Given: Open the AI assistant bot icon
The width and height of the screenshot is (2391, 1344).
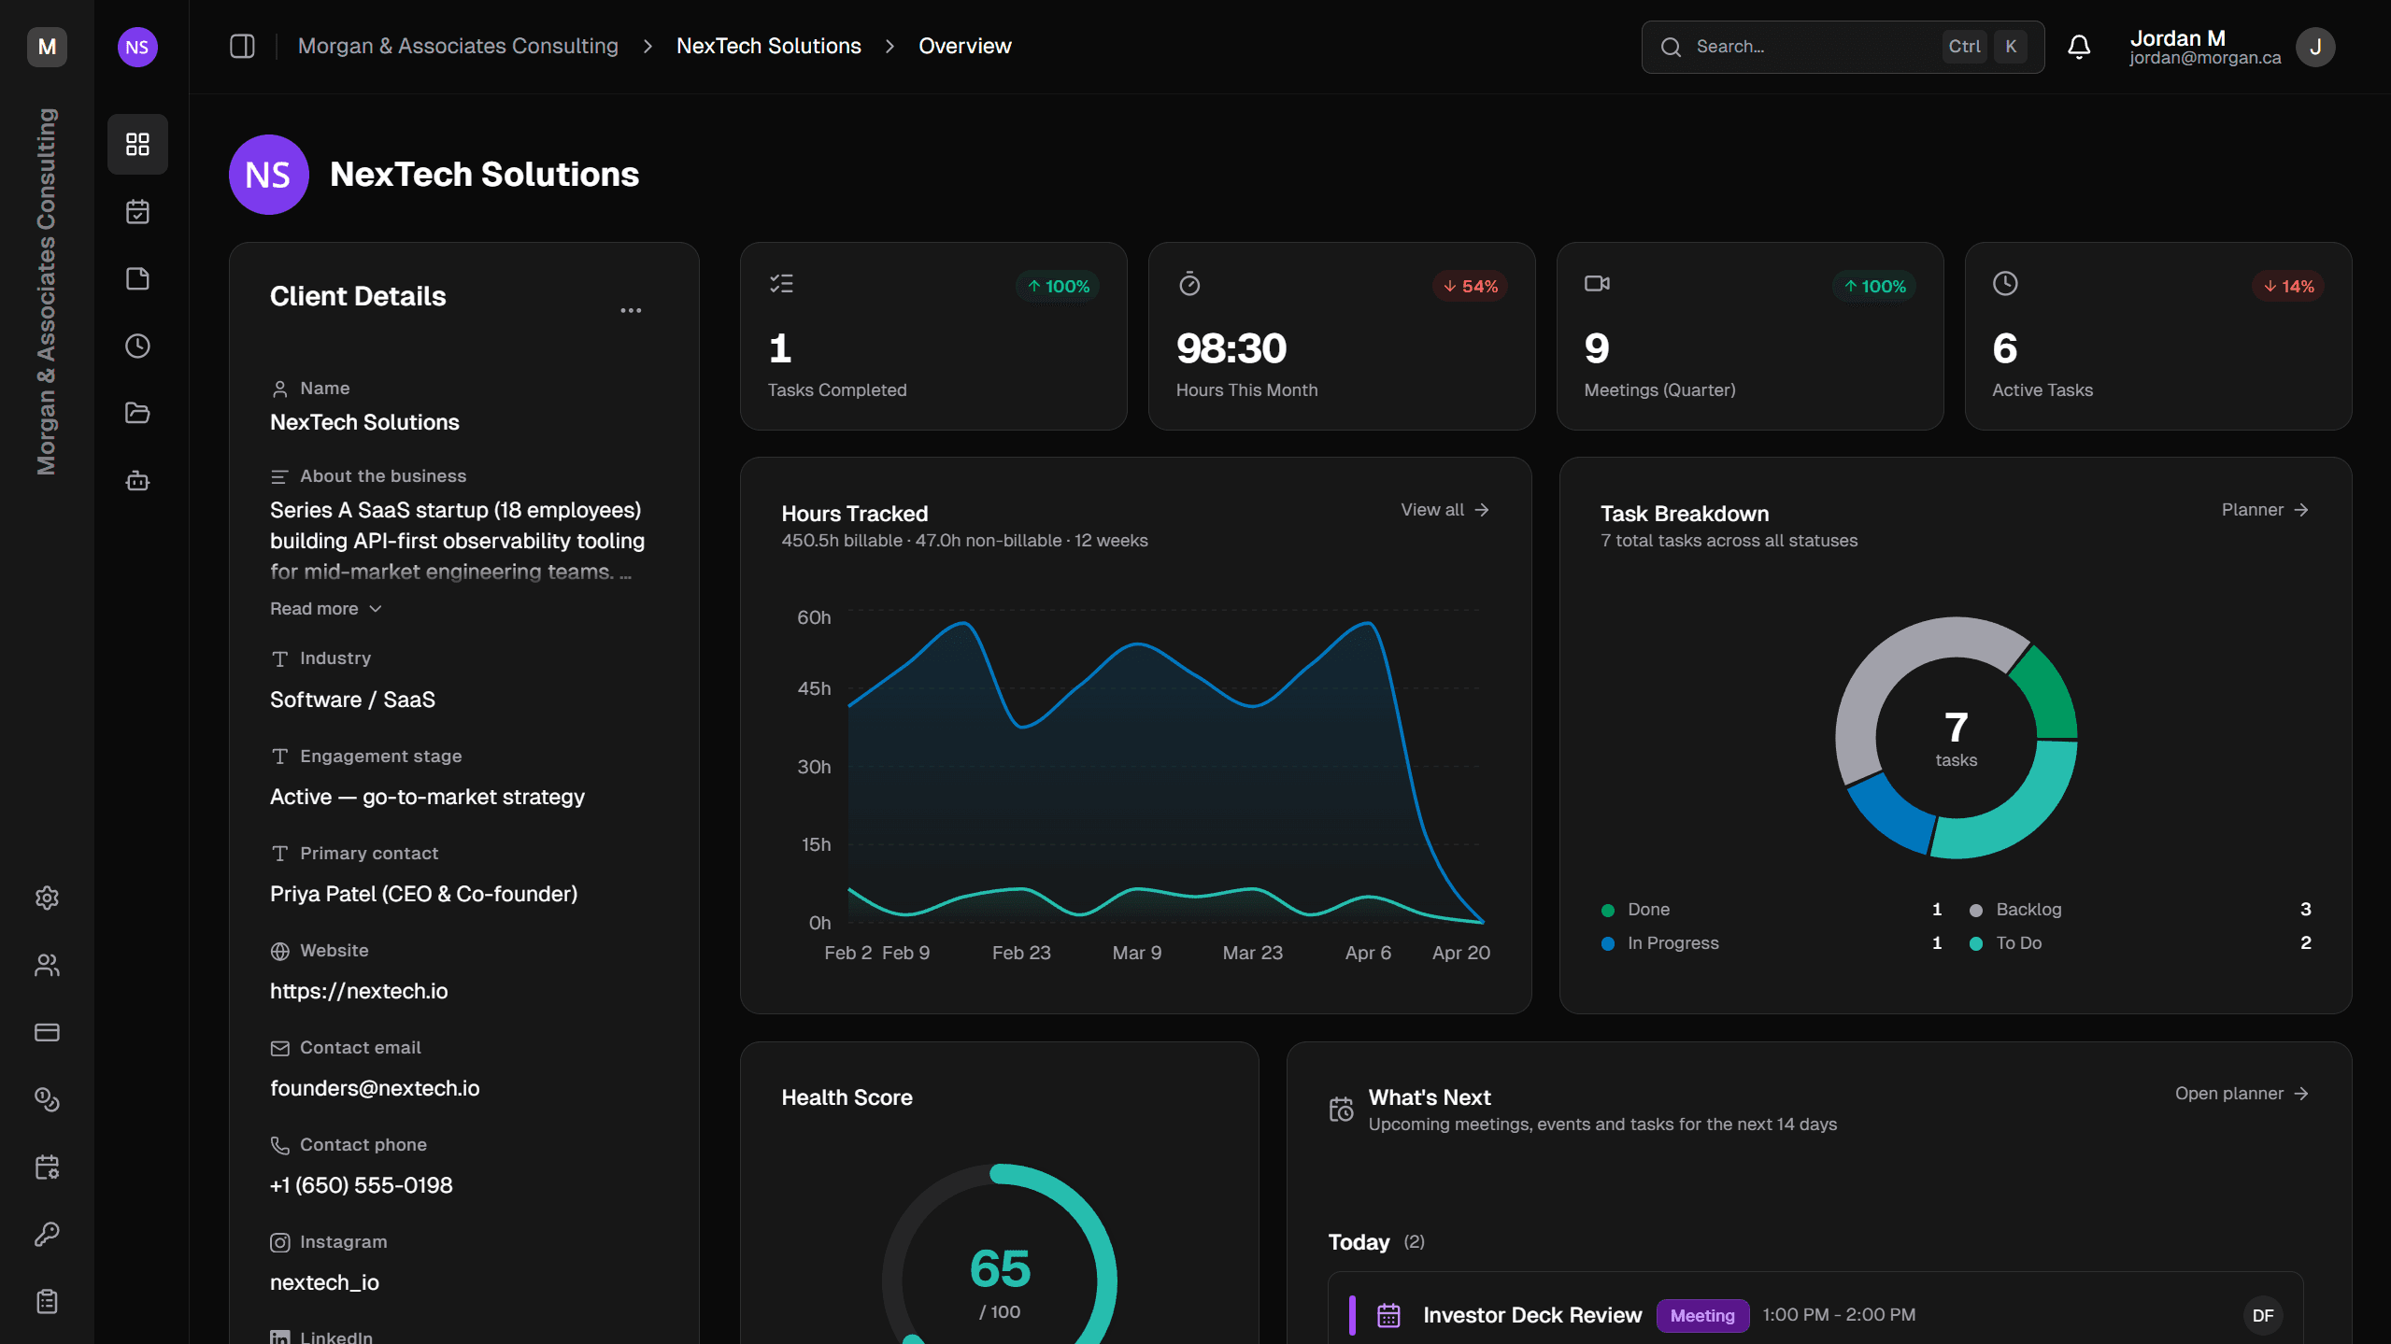Looking at the screenshot, I should (x=137, y=481).
